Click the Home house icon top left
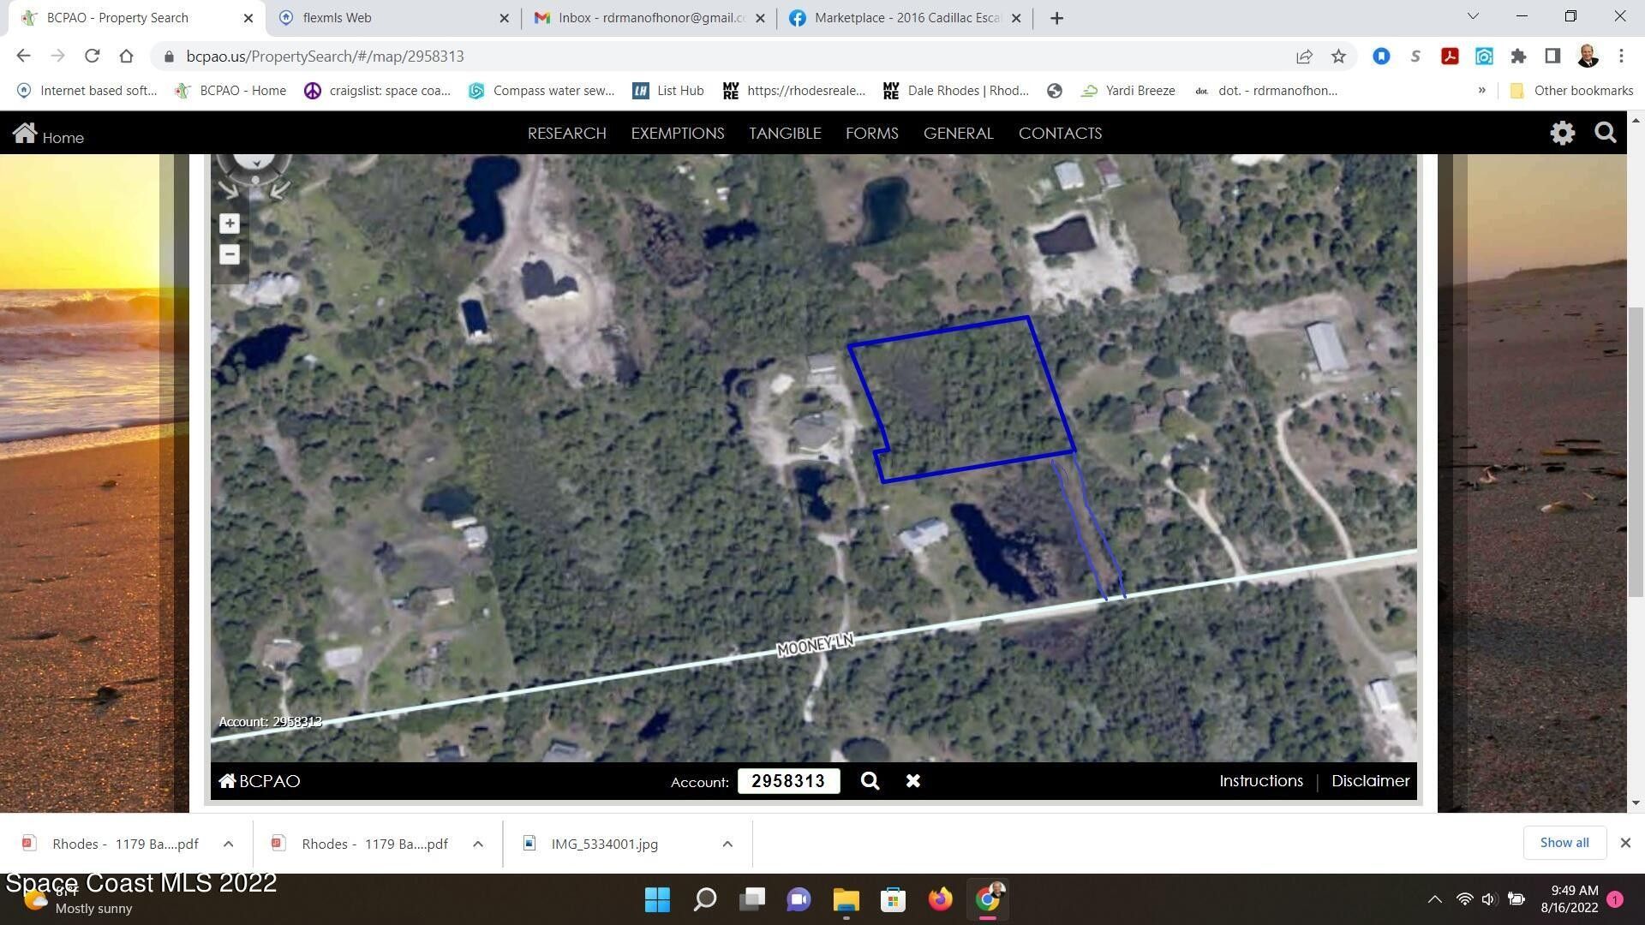Screen dimensions: 1645x925 [25, 131]
